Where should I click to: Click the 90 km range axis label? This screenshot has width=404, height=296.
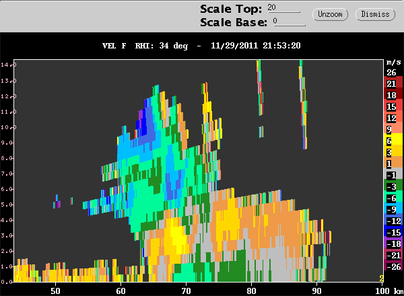click(316, 291)
